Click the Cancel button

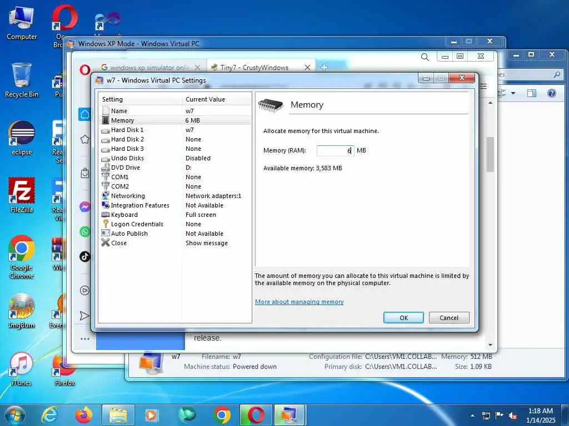449,318
